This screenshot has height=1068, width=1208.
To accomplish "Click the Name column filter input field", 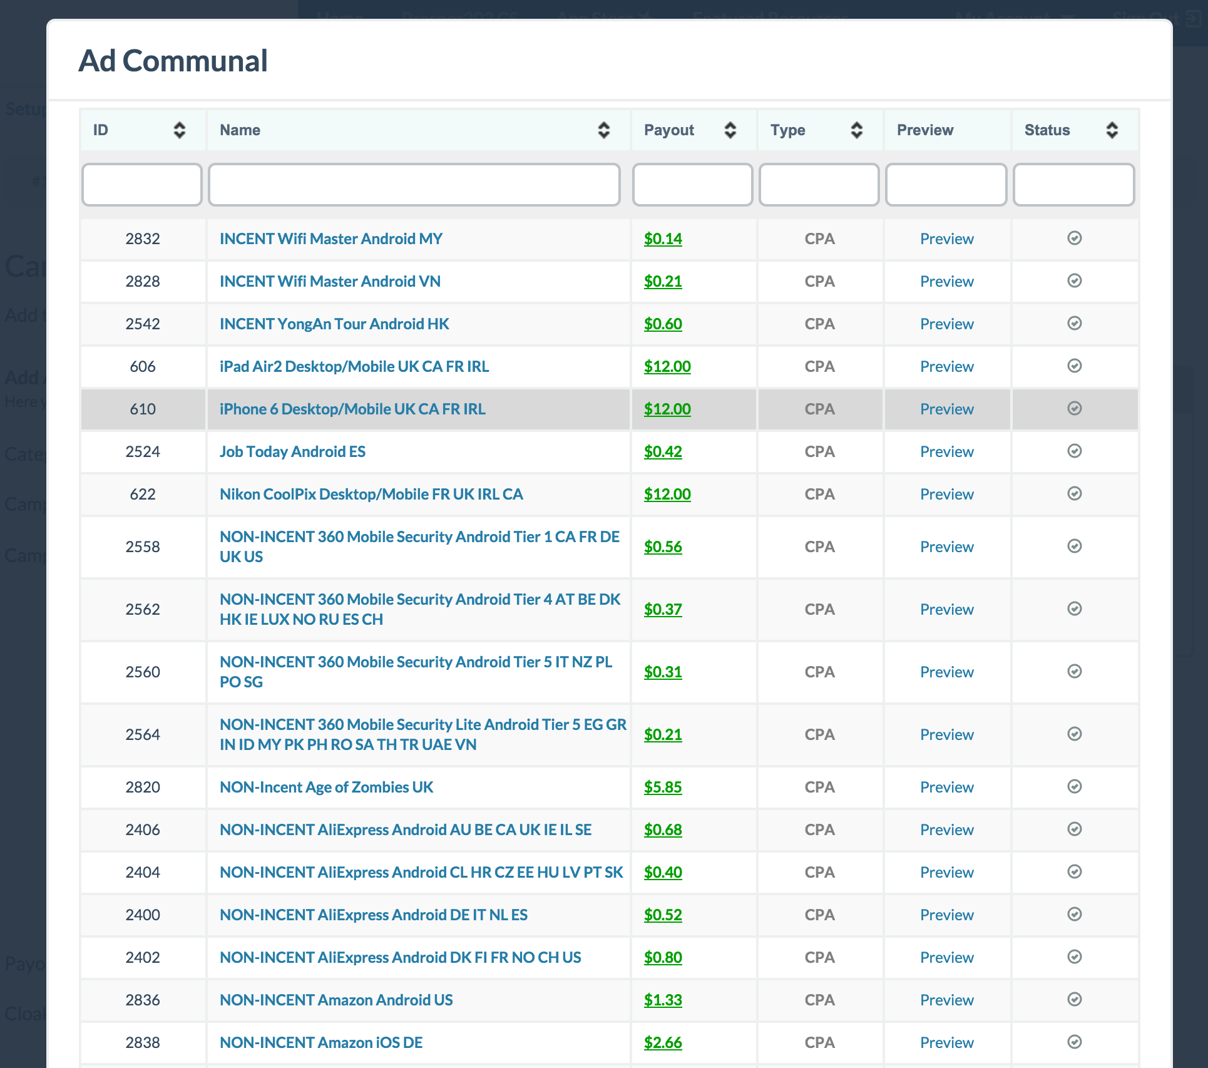I will click(415, 185).
